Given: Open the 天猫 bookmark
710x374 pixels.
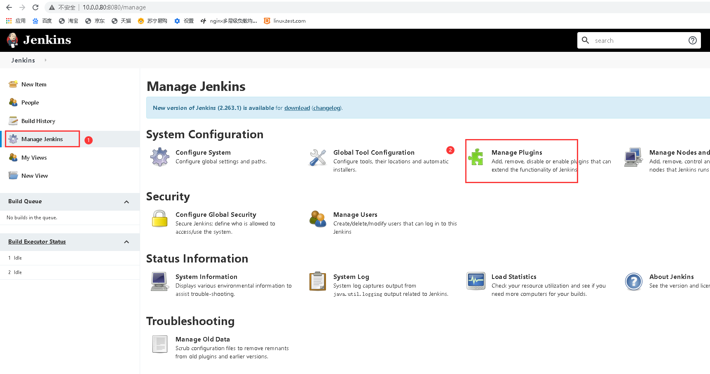Looking at the screenshot, I should coord(121,21).
